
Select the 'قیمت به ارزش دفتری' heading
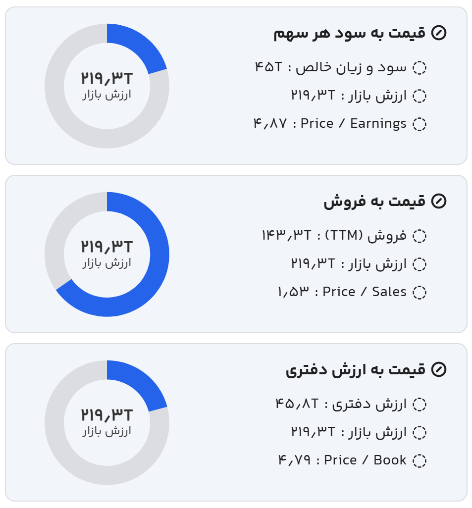pyautogui.click(x=355, y=369)
